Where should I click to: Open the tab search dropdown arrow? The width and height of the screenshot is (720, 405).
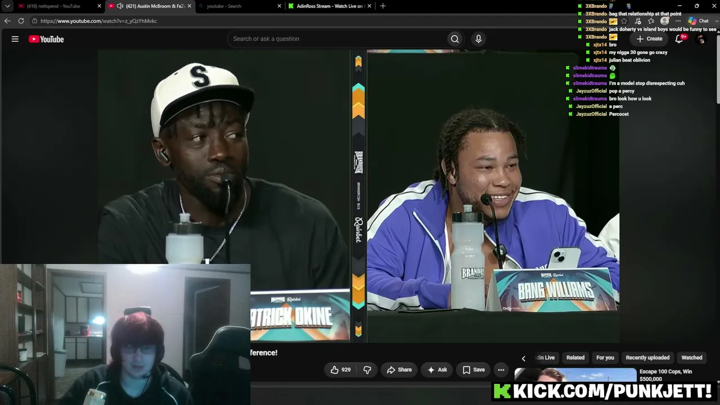(x=7, y=6)
